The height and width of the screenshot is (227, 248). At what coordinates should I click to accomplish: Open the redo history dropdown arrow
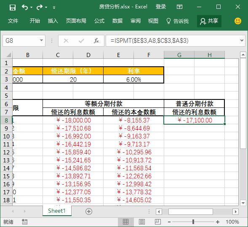(46, 7)
